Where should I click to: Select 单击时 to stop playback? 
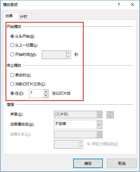[x=12, y=75]
